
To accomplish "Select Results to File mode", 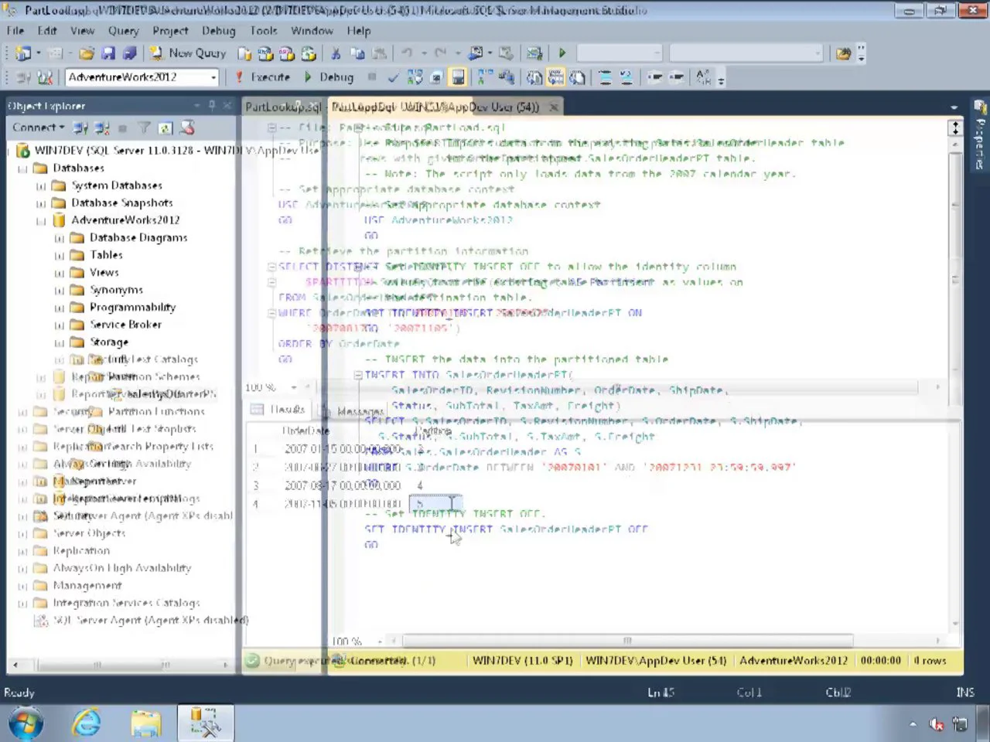I will coord(578,77).
